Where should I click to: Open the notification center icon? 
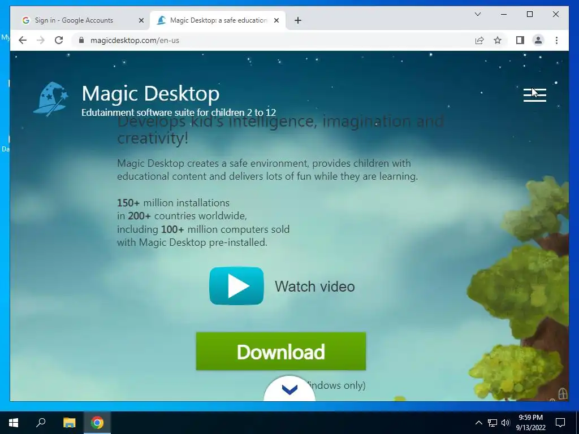point(560,423)
